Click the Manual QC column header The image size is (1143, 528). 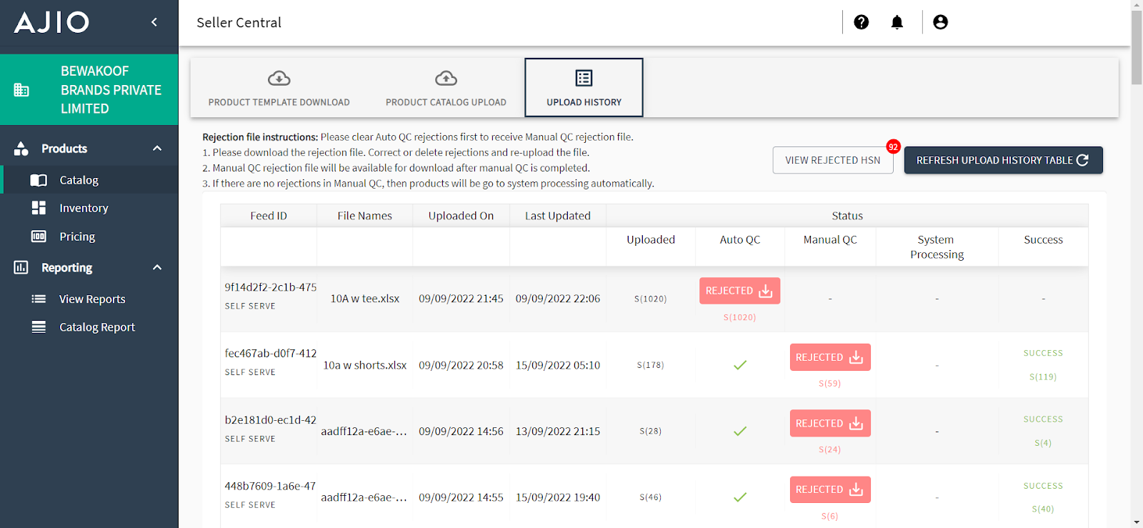pyautogui.click(x=830, y=240)
